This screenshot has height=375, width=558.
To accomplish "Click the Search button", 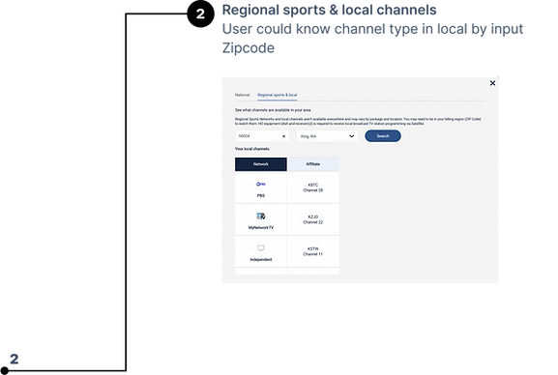I will point(383,136).
